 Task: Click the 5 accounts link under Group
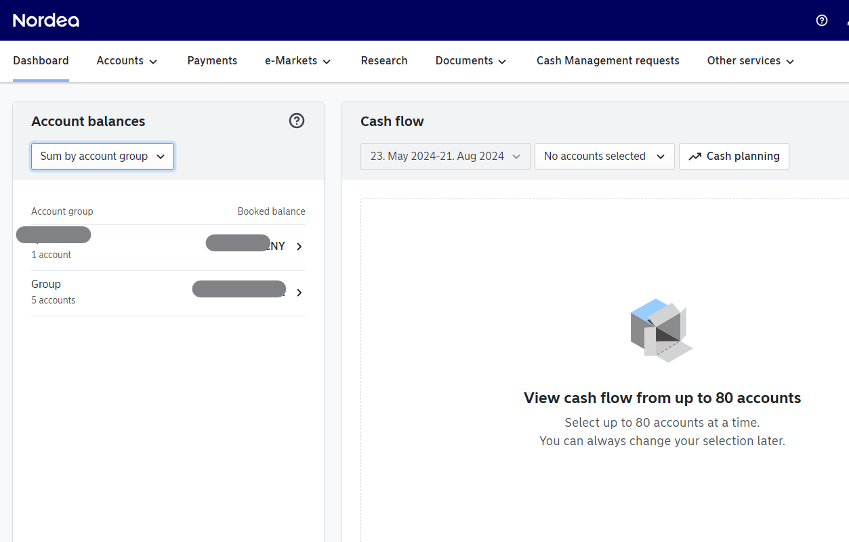(x=53, y=300)
